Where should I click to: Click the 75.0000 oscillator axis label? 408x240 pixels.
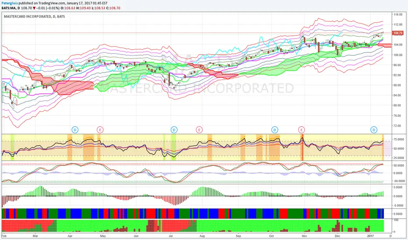399,139
